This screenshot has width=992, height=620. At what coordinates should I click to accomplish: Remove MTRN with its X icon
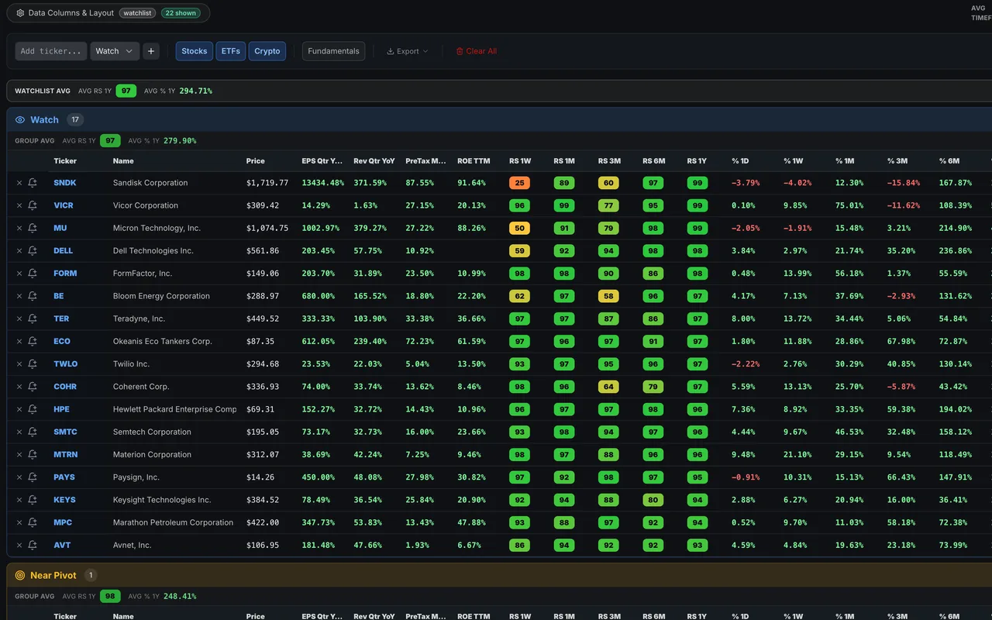click(19, 454)
